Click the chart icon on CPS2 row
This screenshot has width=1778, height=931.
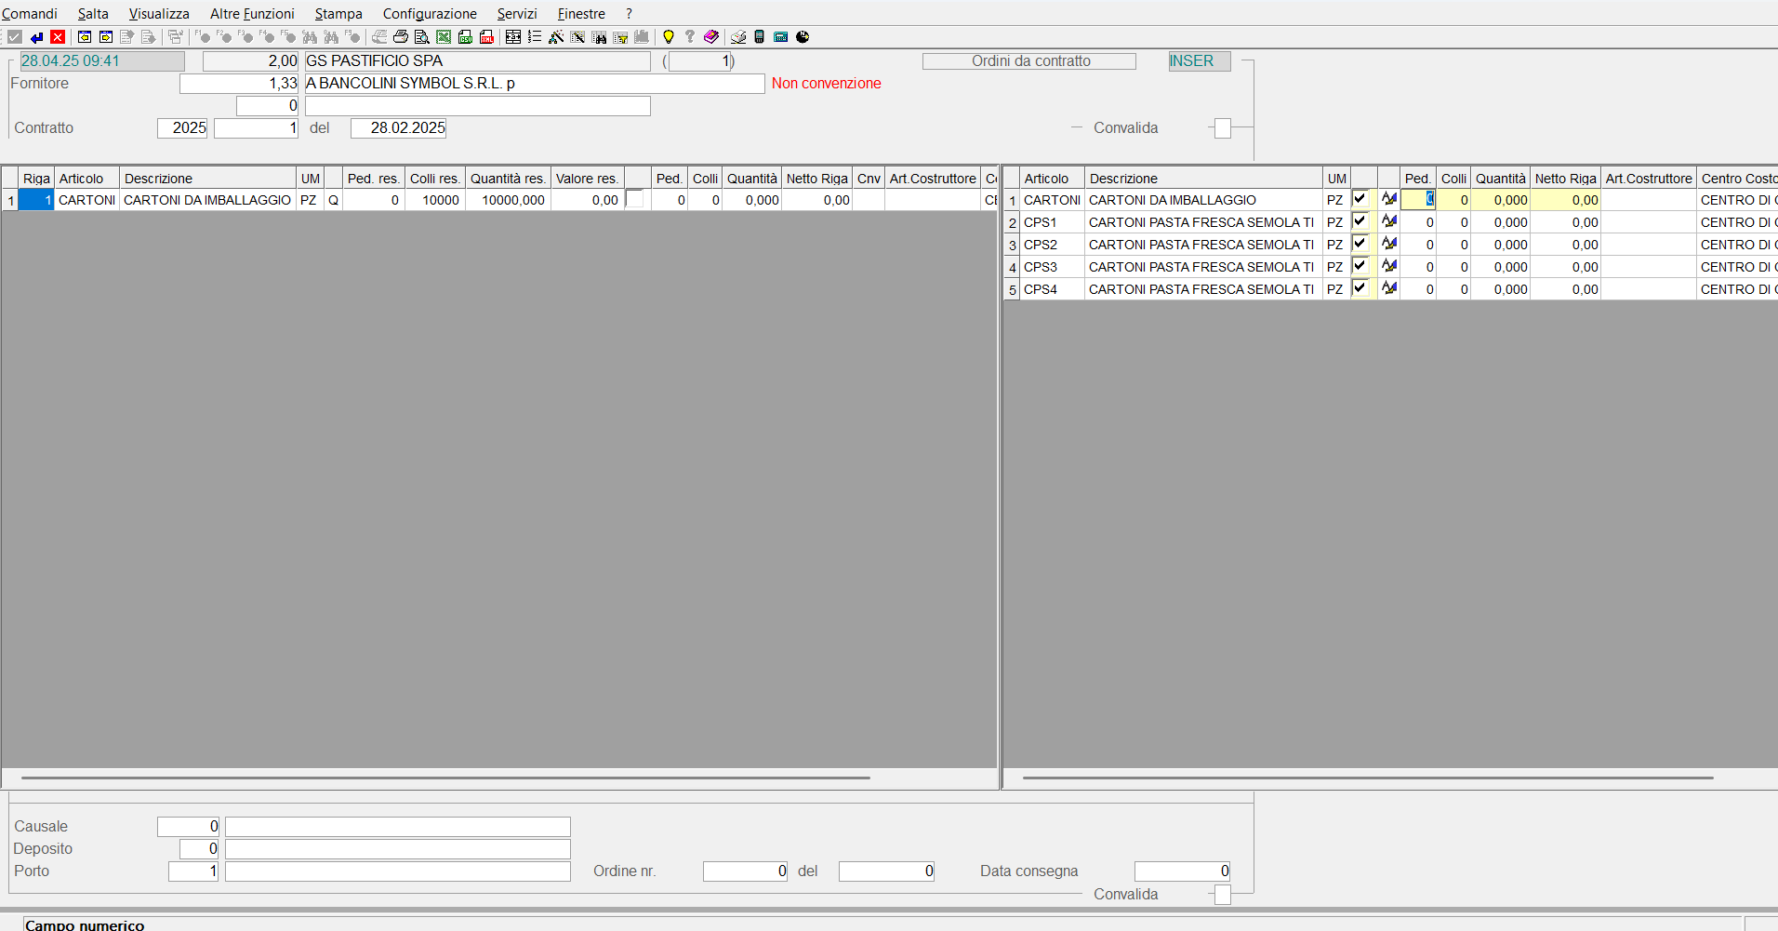pyautogui.click(x=1389, y=244)
